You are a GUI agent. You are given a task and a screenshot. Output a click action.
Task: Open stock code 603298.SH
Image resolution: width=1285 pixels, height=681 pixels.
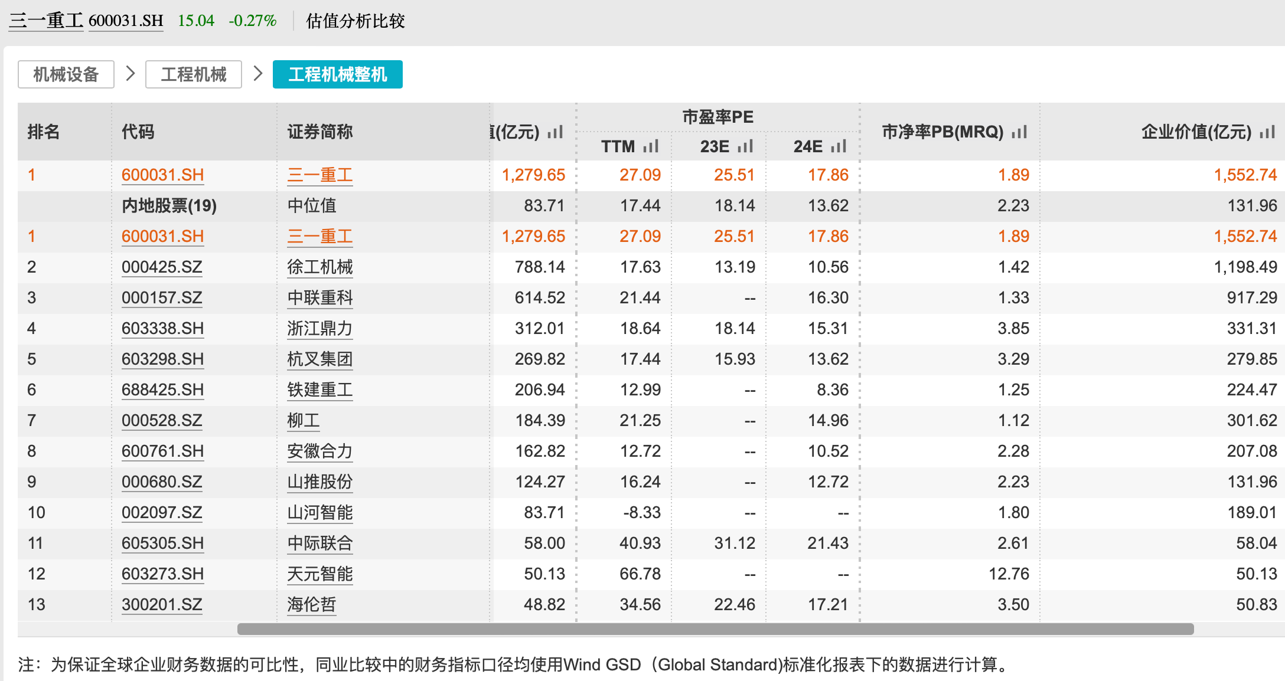click(162, 359)
